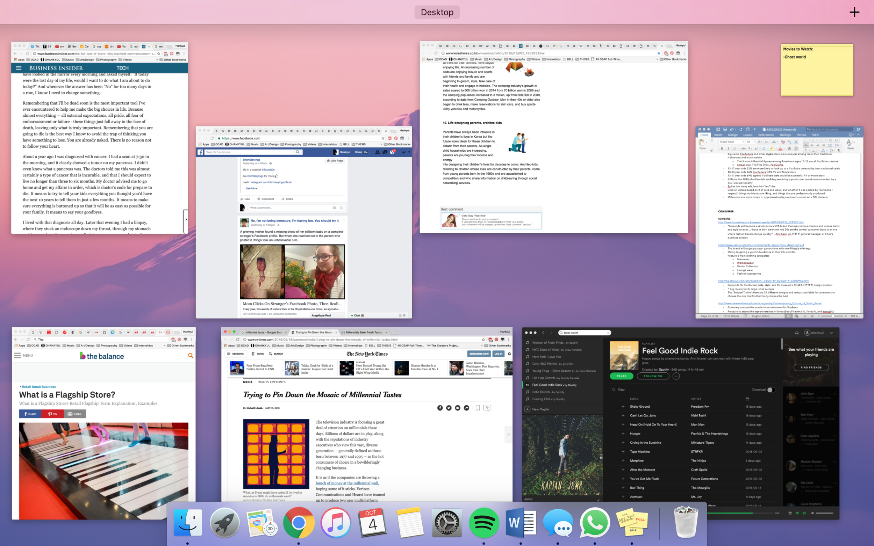This screenshot has height=546, width=874.
Task: Click the Paste clipboard icon in Word
Action: 702,142
